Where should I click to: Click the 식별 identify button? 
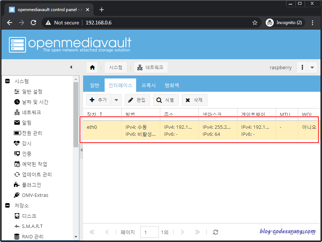click(x=166, y=100)
